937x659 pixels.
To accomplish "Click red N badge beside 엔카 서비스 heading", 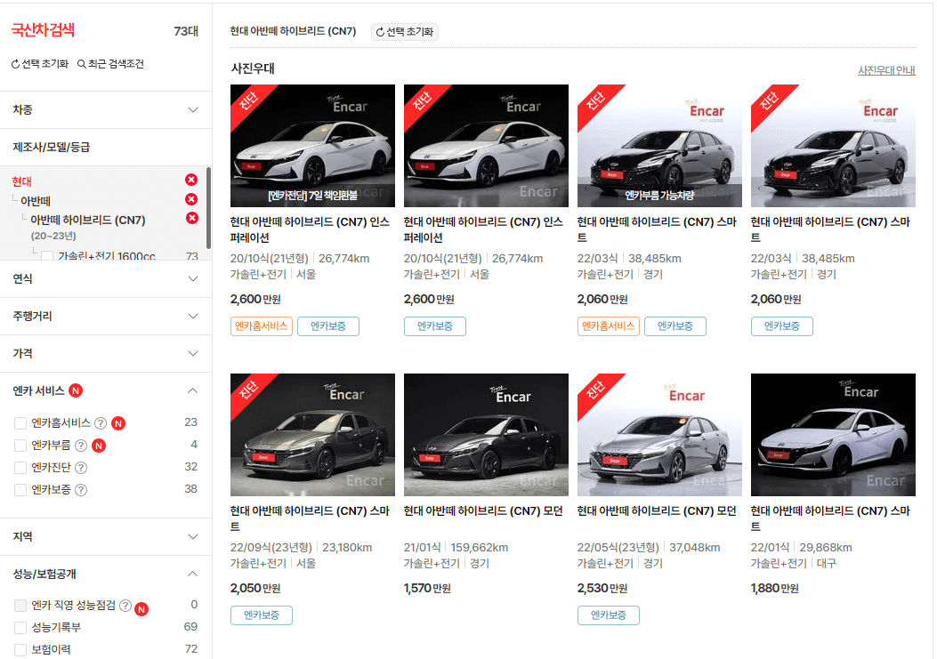I will pos(76,390).
